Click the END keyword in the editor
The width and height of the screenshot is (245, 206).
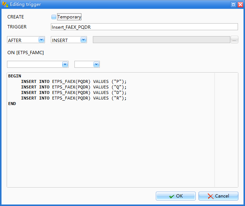(x=12, y=104)
